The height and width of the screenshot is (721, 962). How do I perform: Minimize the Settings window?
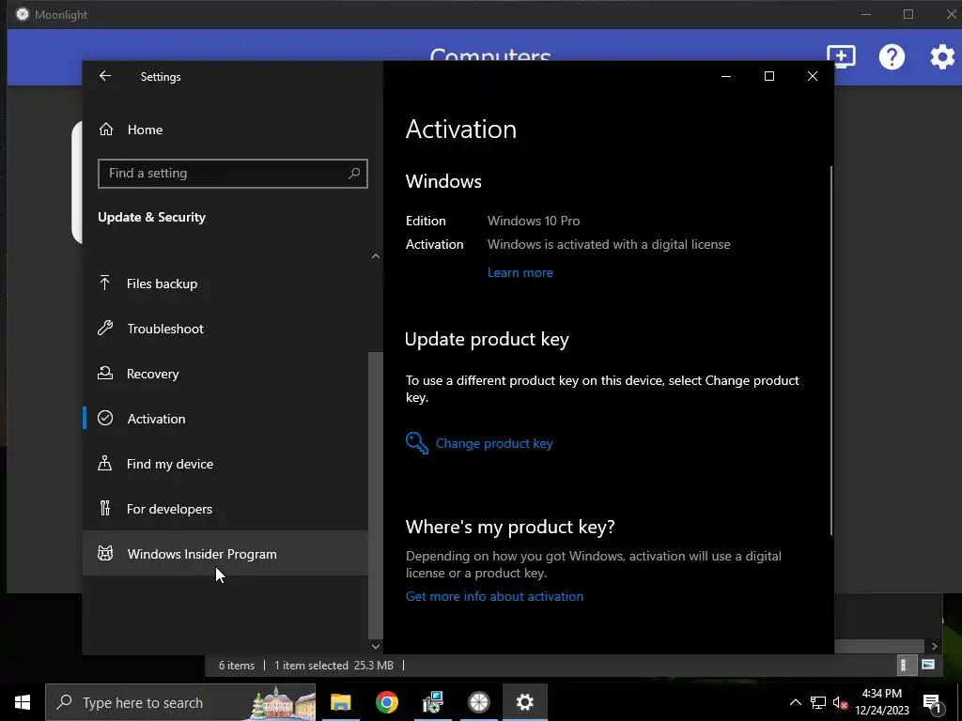pos(726,76)
